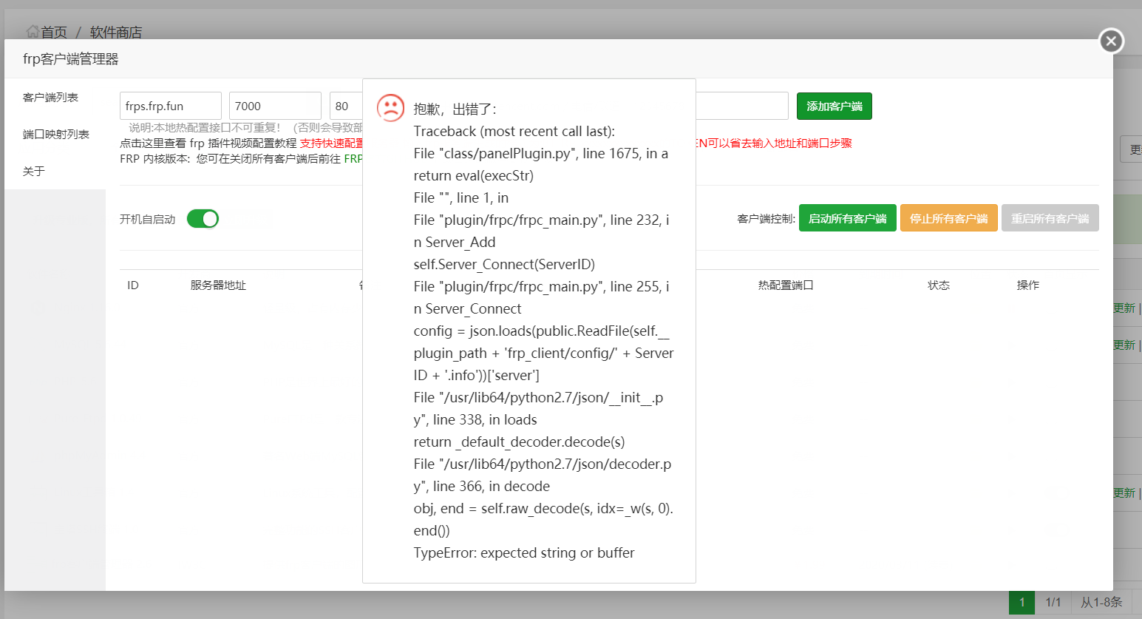Select page 1 in the pagination bar
Image resolution: width=1142 pixels, height=619 pixels.
click(x=1021, y=602)
